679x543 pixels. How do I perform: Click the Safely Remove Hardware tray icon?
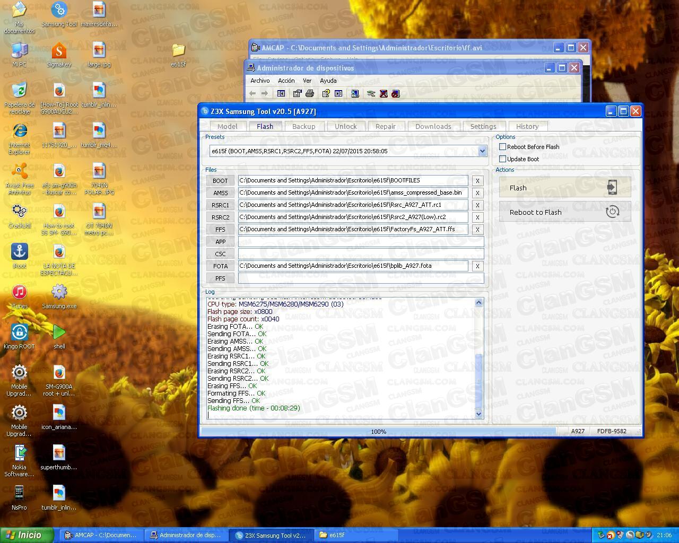[x=600, y=535]
